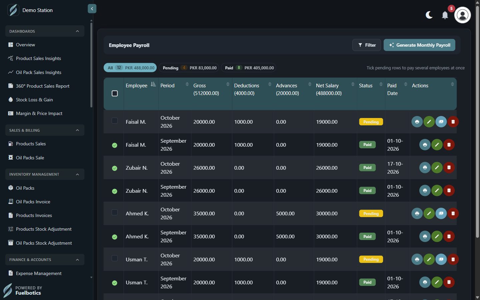
Task: Pay Usman T. October 2026 salary
Action: pyautogui.click(x=441, y=259)
